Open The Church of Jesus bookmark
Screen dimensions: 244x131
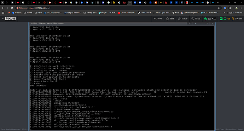53,13
